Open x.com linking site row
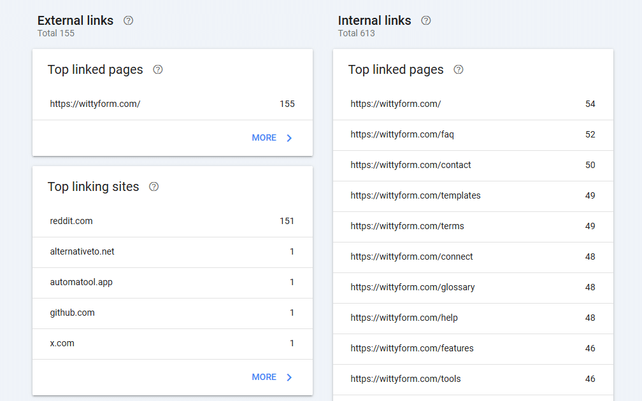Screen dimensions: 642x401 tap(173, 344)
